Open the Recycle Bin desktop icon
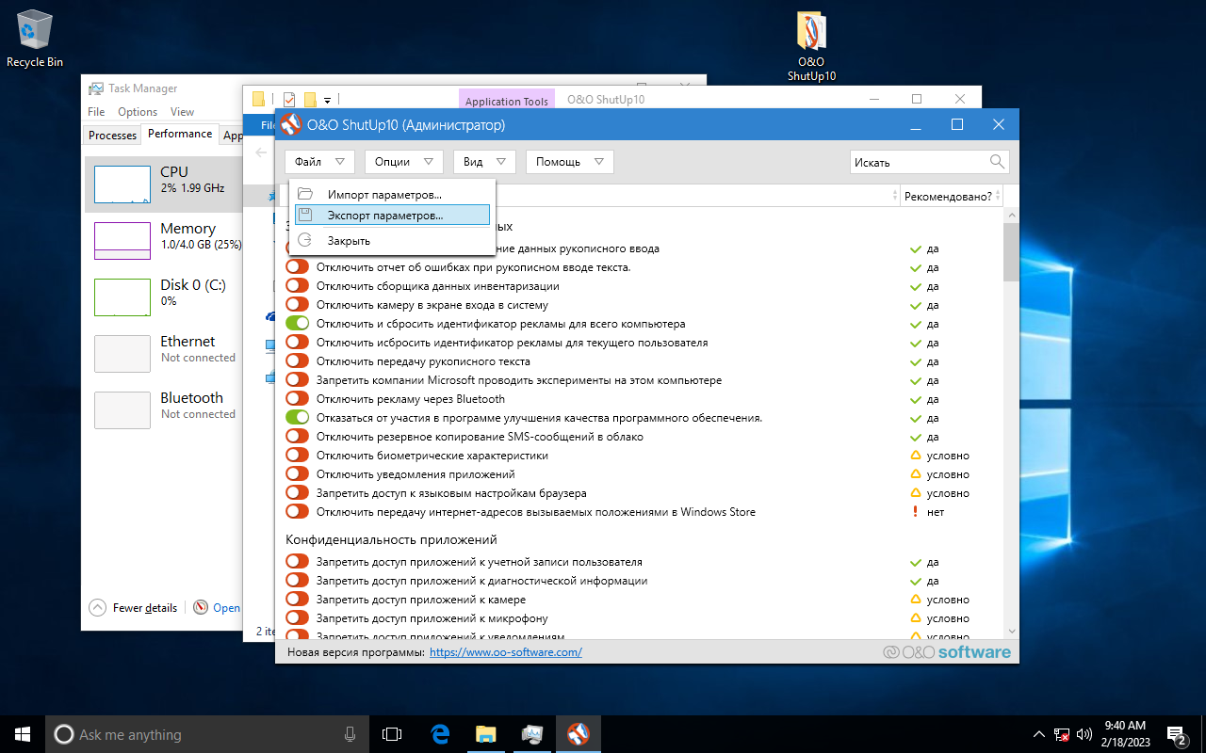 [35, 38]
